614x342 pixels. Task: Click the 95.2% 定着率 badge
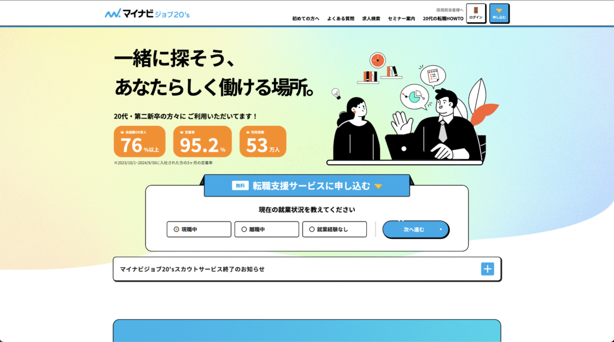click(x=203, y=141)
